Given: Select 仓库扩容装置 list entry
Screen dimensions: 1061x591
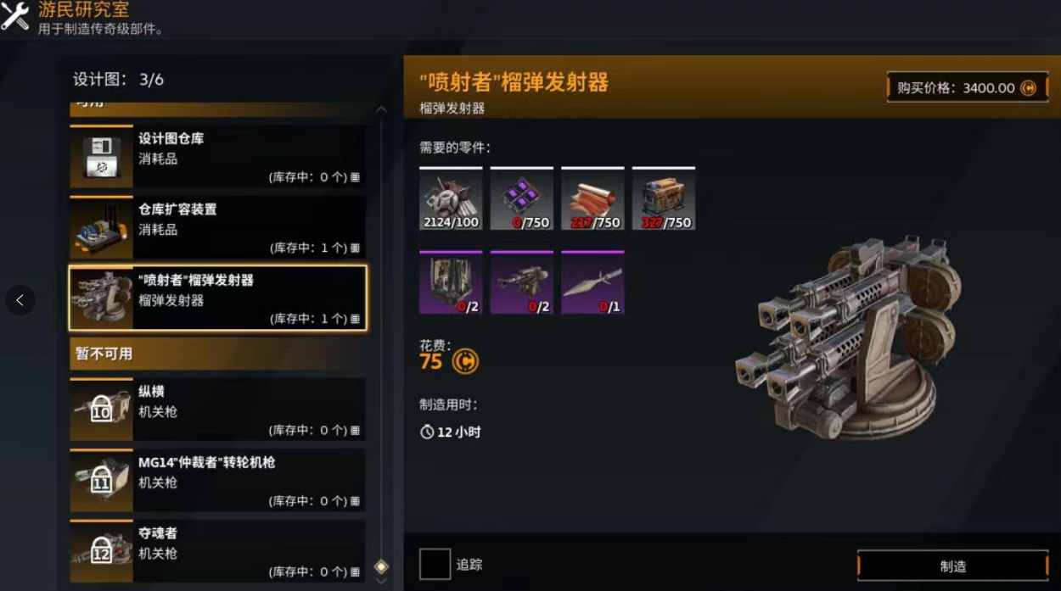Looking at the screenshot, I should coord(218,227).
